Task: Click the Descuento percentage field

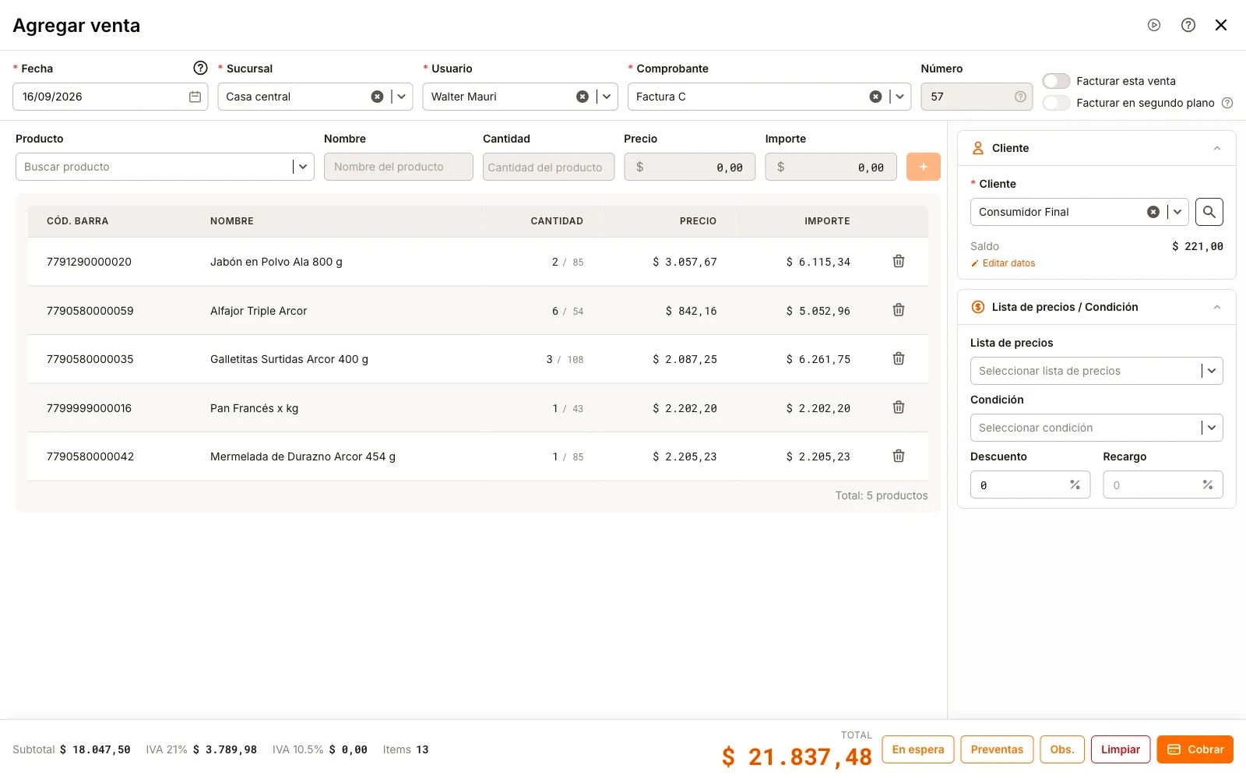Action: point(1030,485)
